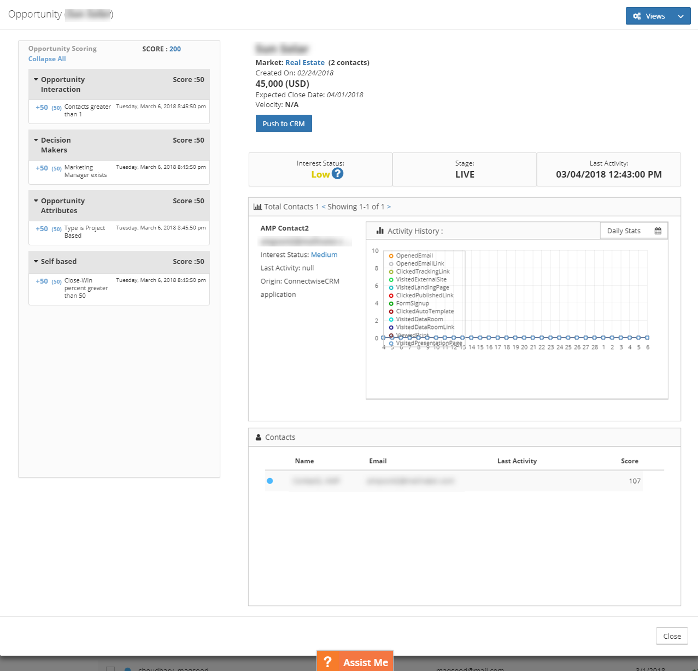This screenshot has height=671, width=698.
Task: Collapse the Opportunity Interaction section
Action: point(36,80)
